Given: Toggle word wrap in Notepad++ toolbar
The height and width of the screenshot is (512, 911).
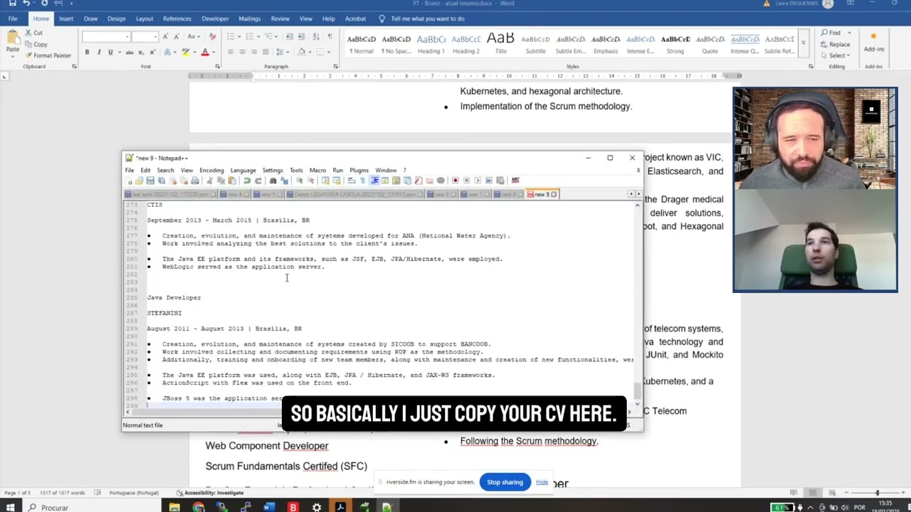Looking at the screenshot, I should click(x=351, y=181).
